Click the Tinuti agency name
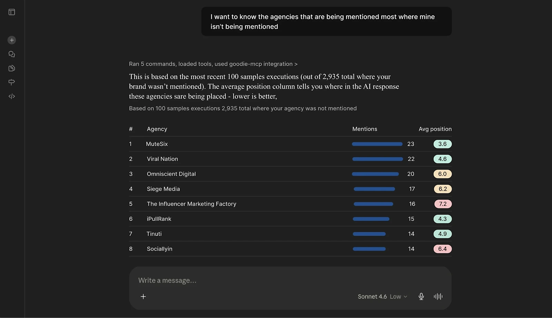The image size is (552, 318). (154, 234)
